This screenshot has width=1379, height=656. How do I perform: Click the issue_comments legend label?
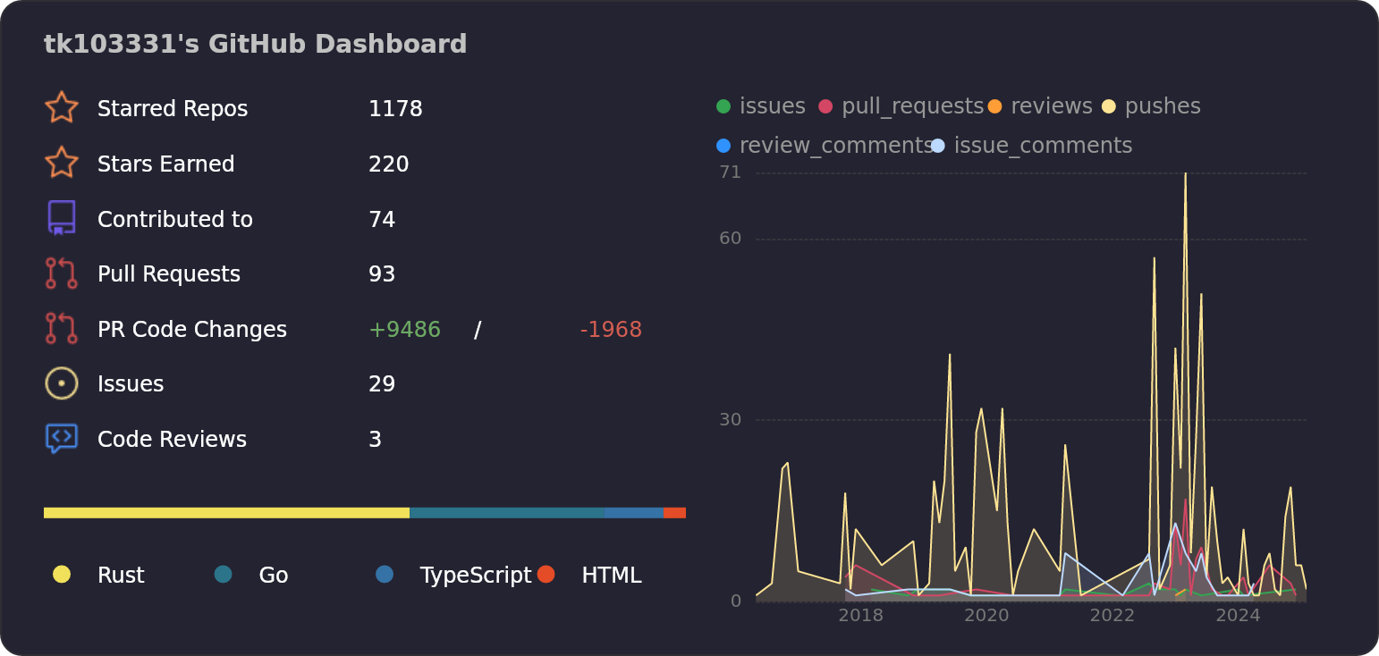[1044, 147]
